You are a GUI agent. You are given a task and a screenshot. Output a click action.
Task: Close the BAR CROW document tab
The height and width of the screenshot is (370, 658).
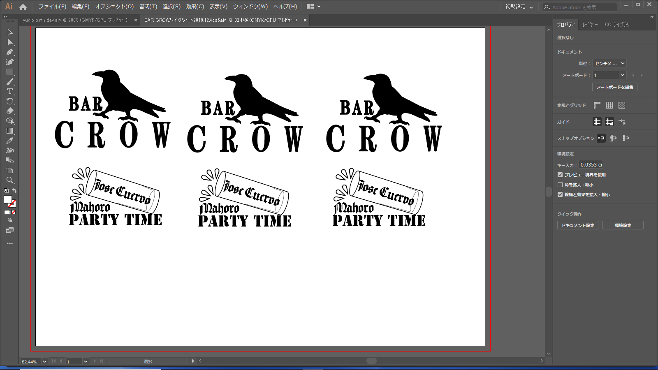click(x=305, y=20)
